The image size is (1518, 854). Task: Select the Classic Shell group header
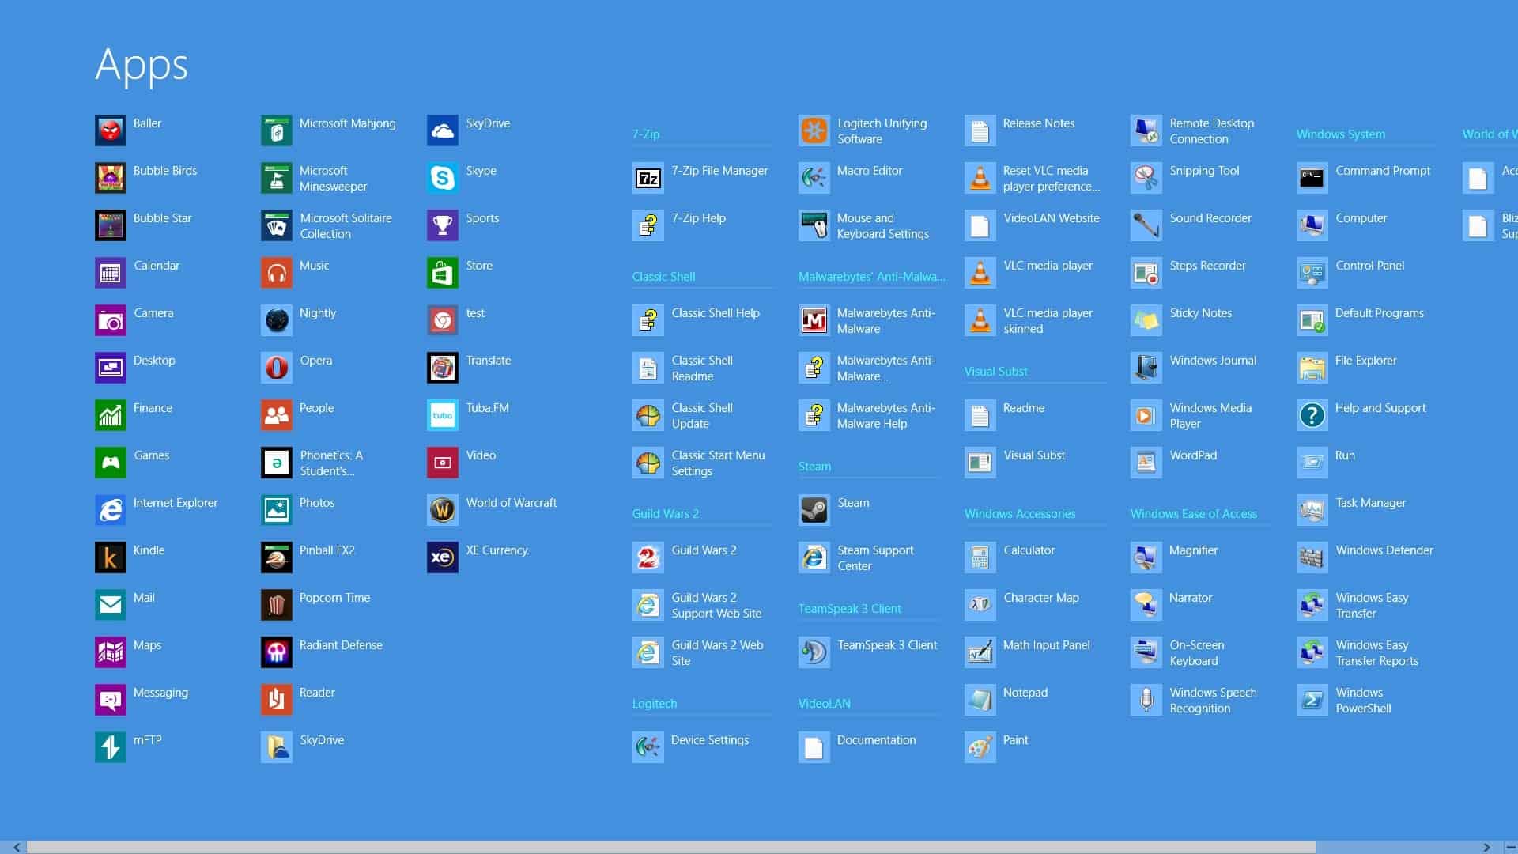(663, 277)
